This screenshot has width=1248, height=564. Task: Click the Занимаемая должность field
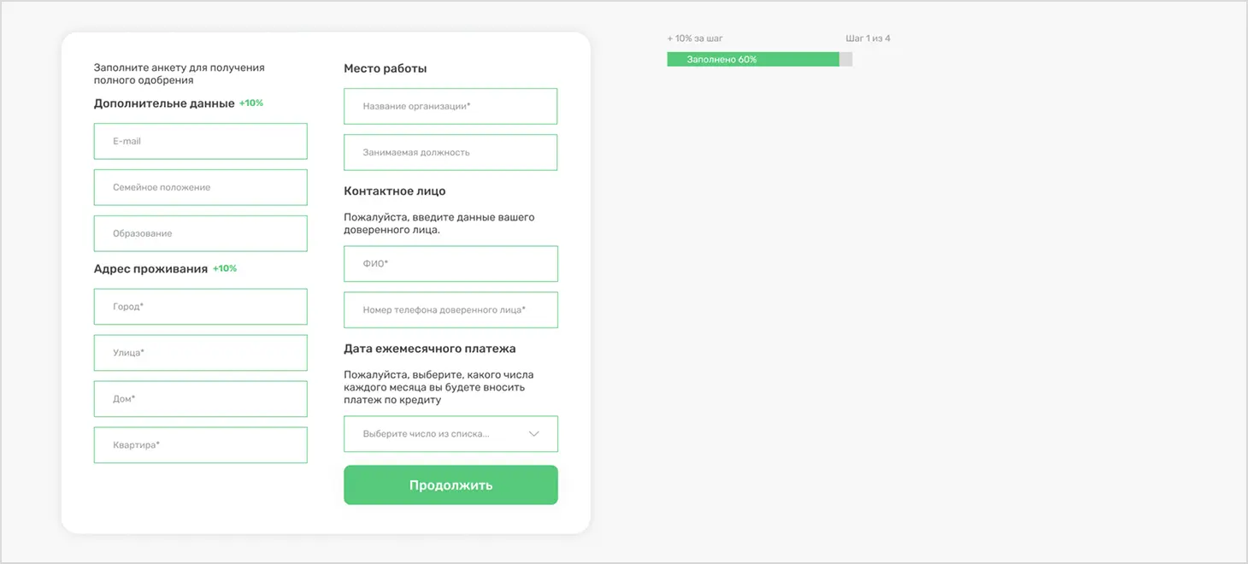(x=450, y=152)
